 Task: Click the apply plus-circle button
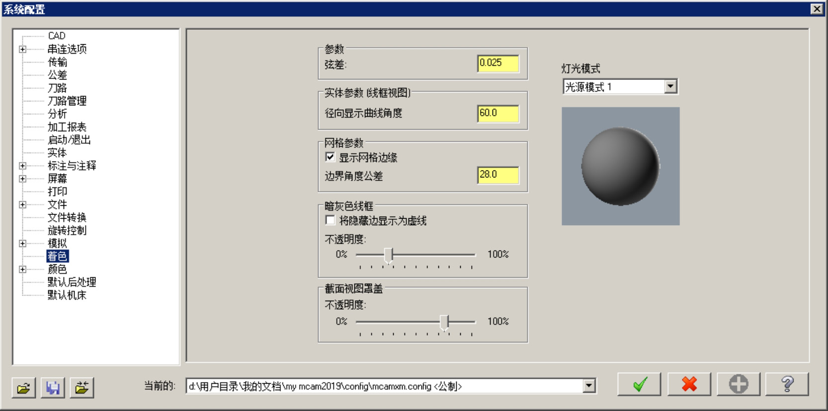point(738,384)
